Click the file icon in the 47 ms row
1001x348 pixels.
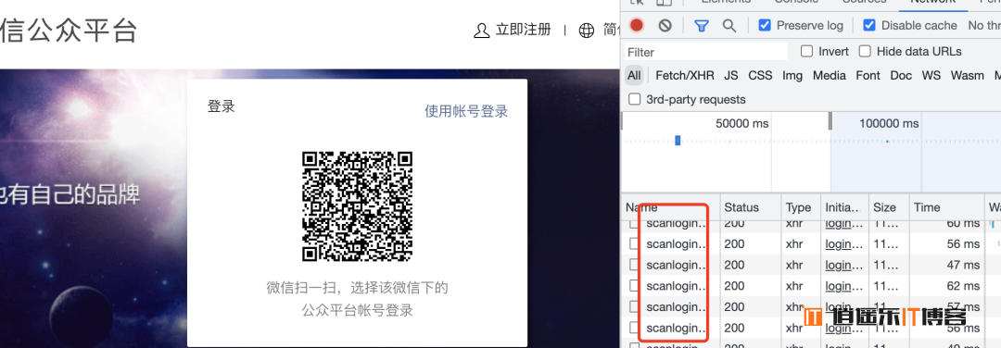(x=633, y=265)
